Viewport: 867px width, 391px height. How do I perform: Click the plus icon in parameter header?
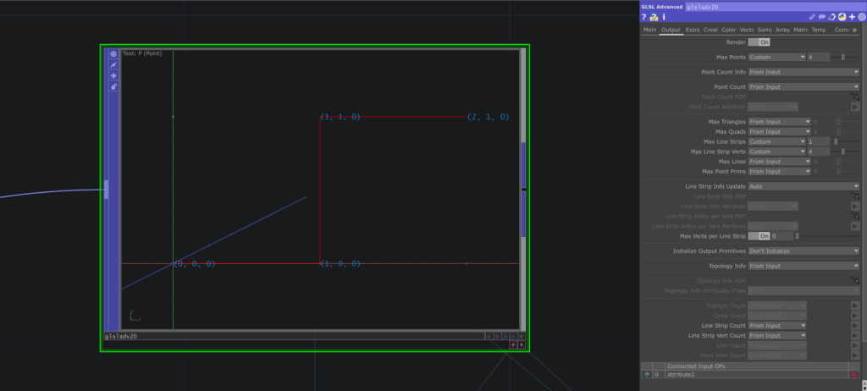852,17
